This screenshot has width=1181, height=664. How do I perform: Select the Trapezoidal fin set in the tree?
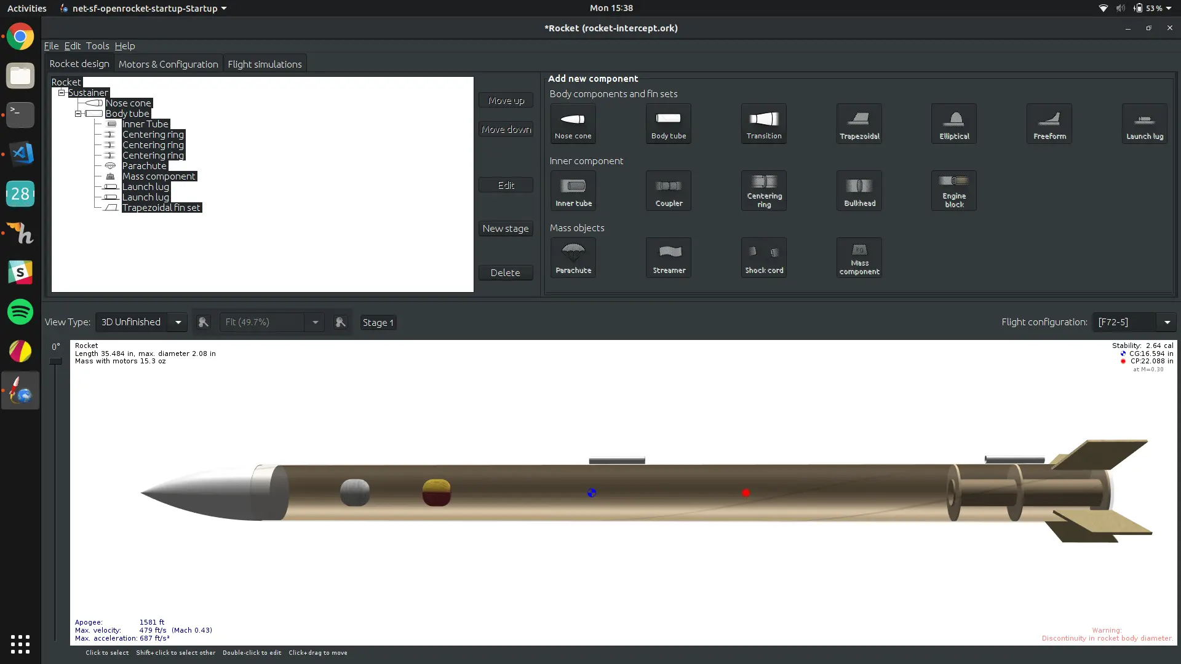pos(161,207)
